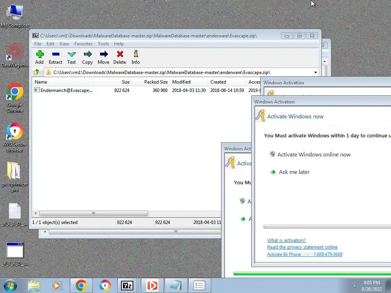391x293 pixels.
Task: Switch to 7-Zip taskbar button
Action: (x=127, y=285)
